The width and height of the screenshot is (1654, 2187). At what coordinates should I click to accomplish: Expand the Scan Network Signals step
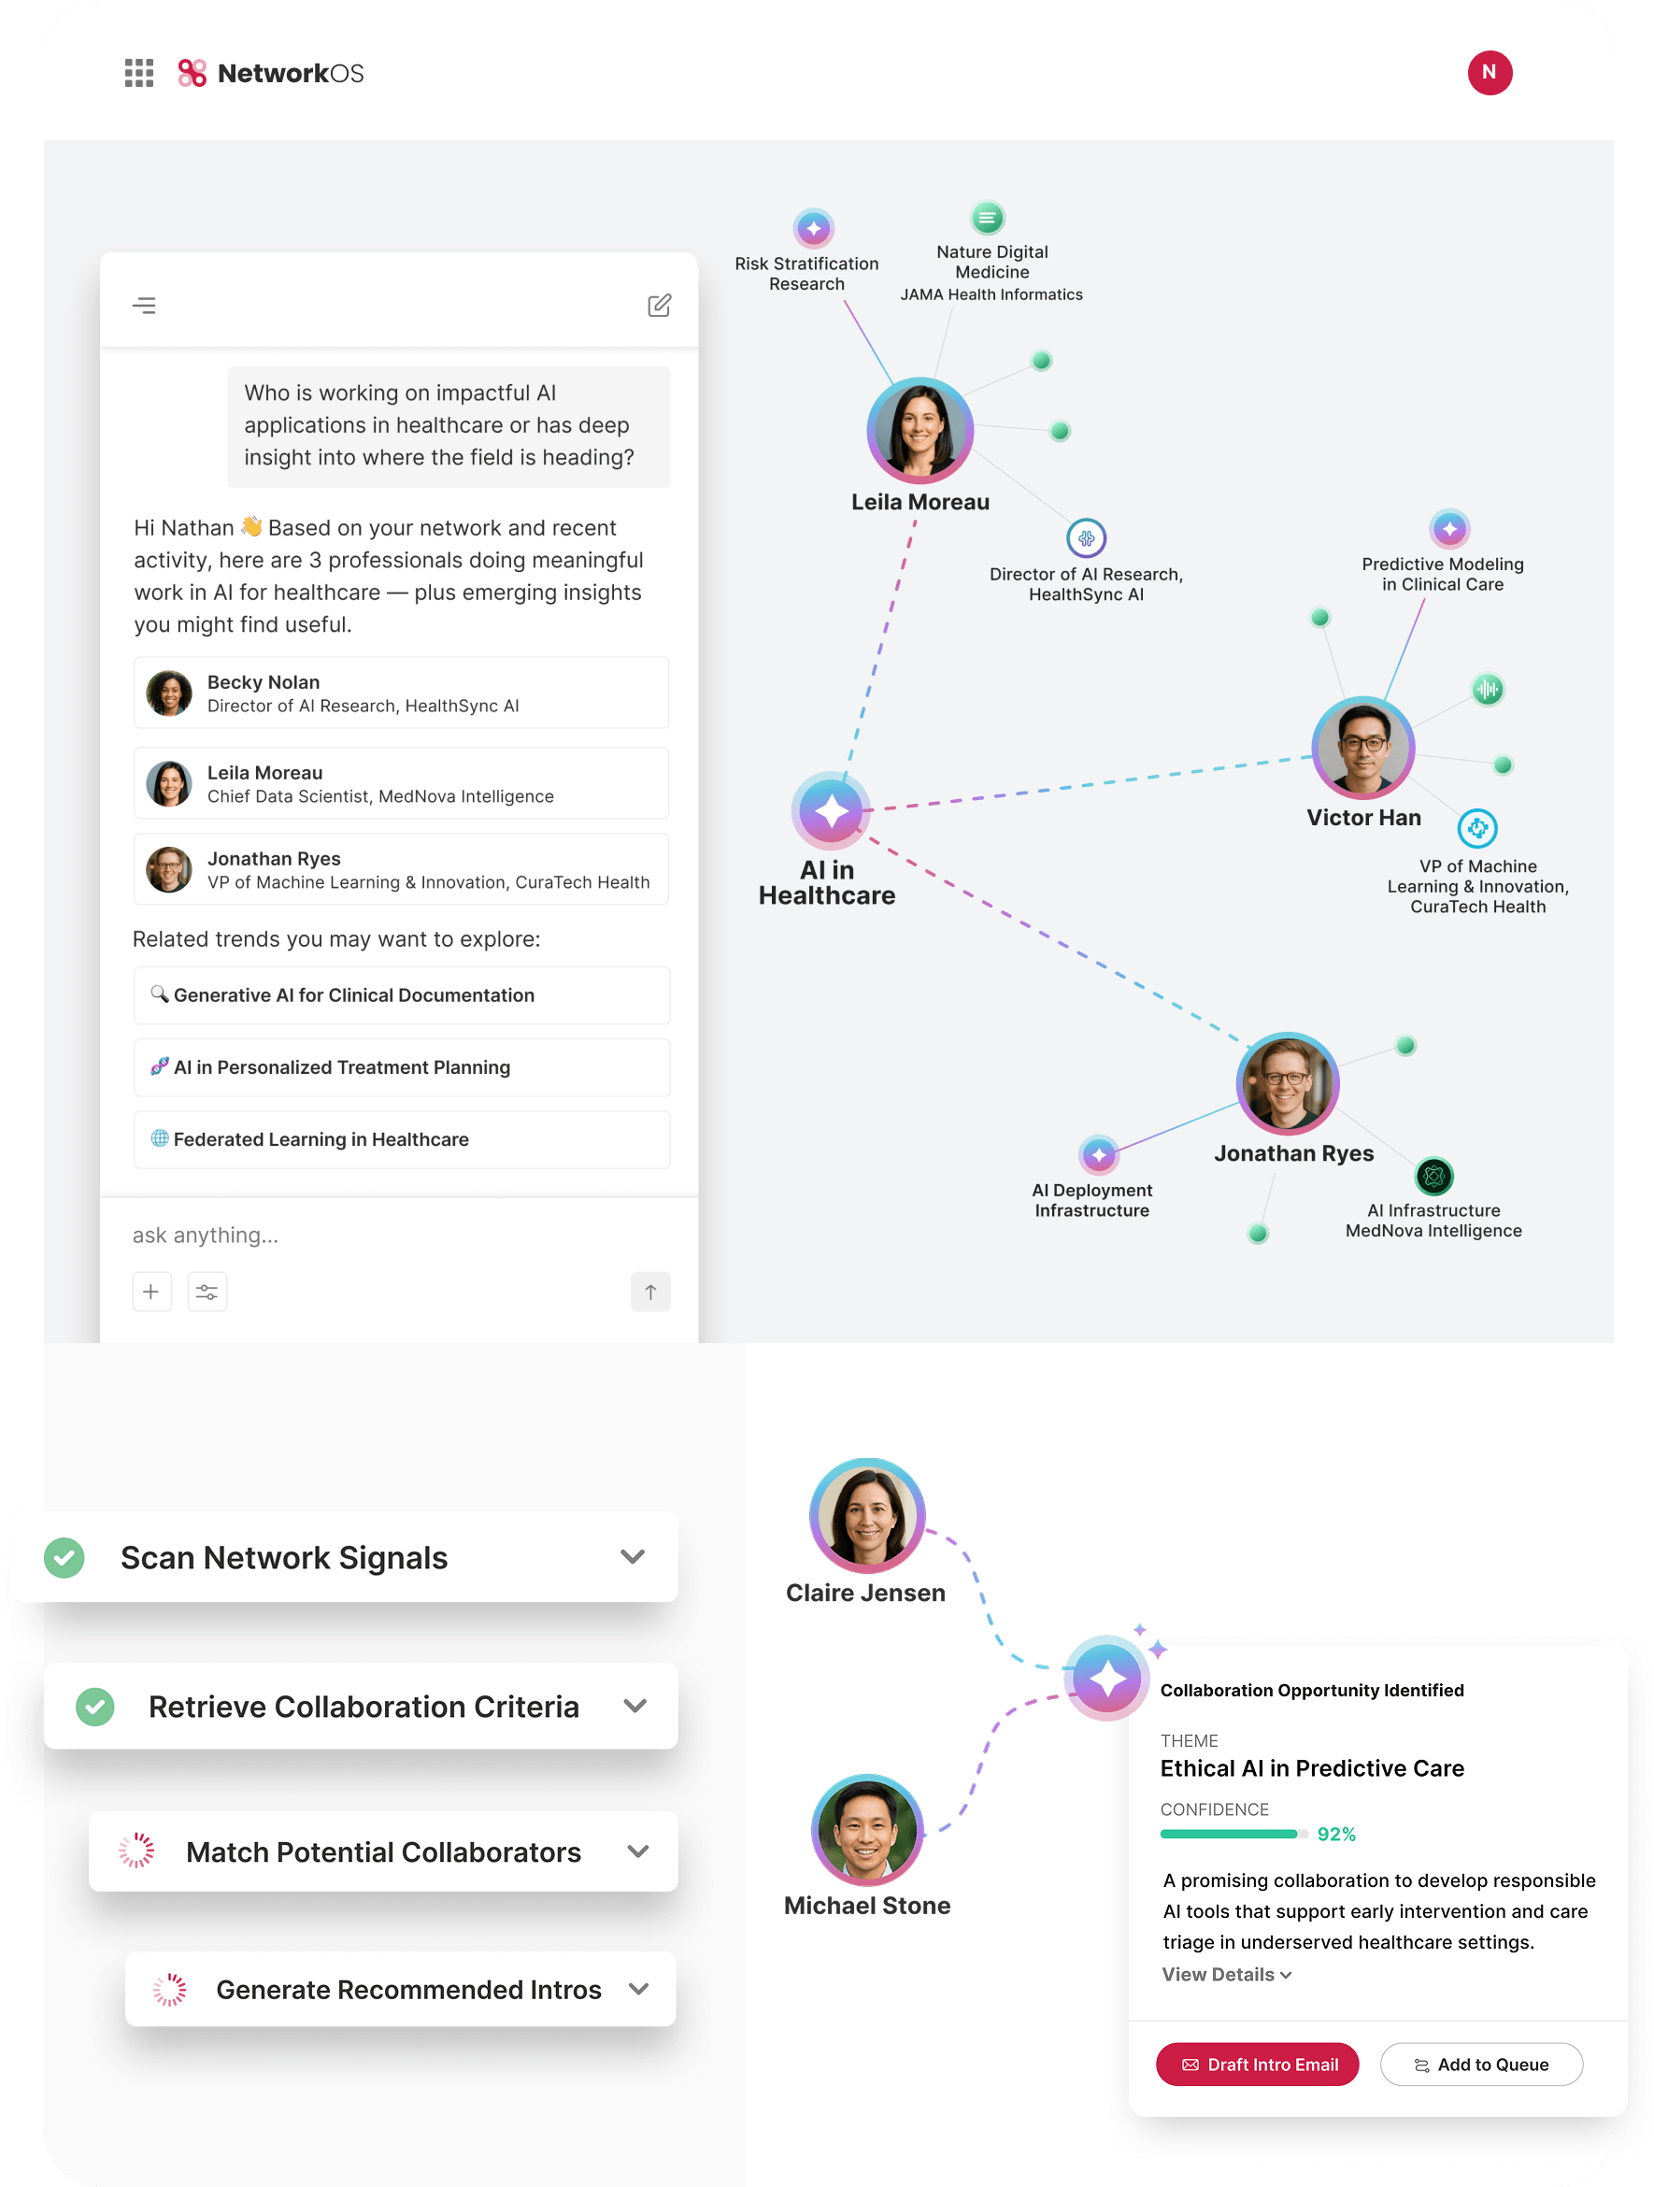pyautogui.click(x=633, y=1557)
